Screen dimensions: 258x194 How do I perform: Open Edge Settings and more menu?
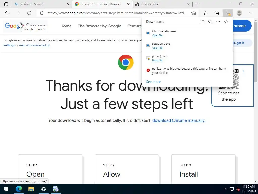coord(251,13)
